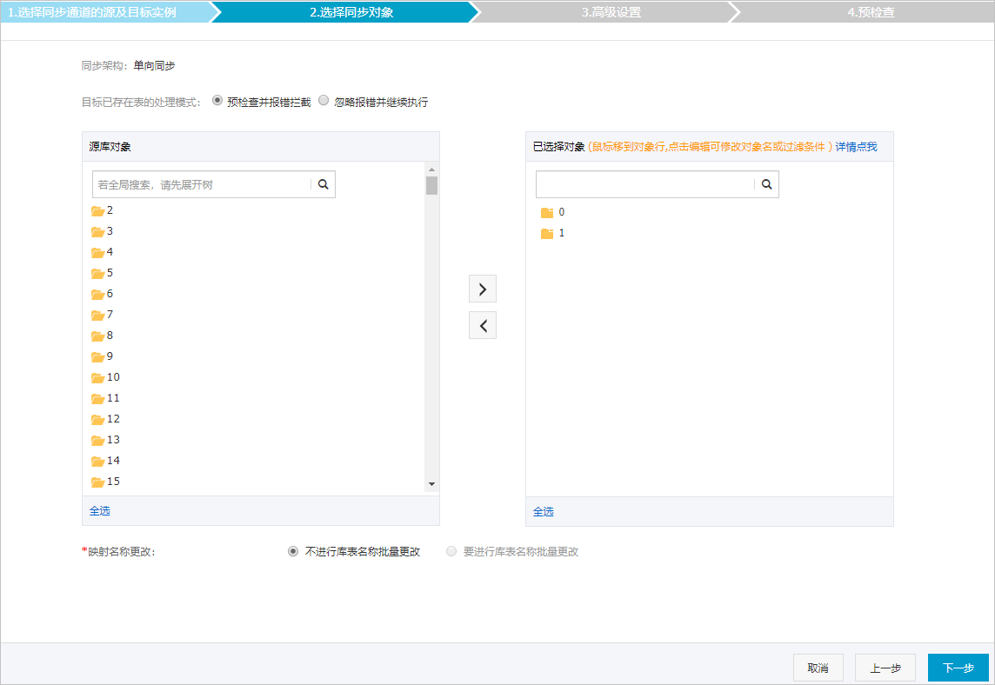Select source tree item labeled 13

113,440
